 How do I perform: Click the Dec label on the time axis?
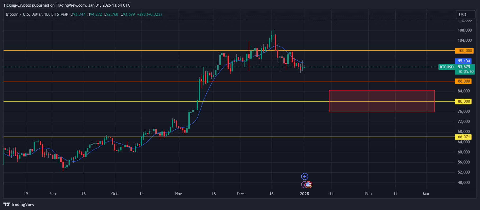point(240,194)
